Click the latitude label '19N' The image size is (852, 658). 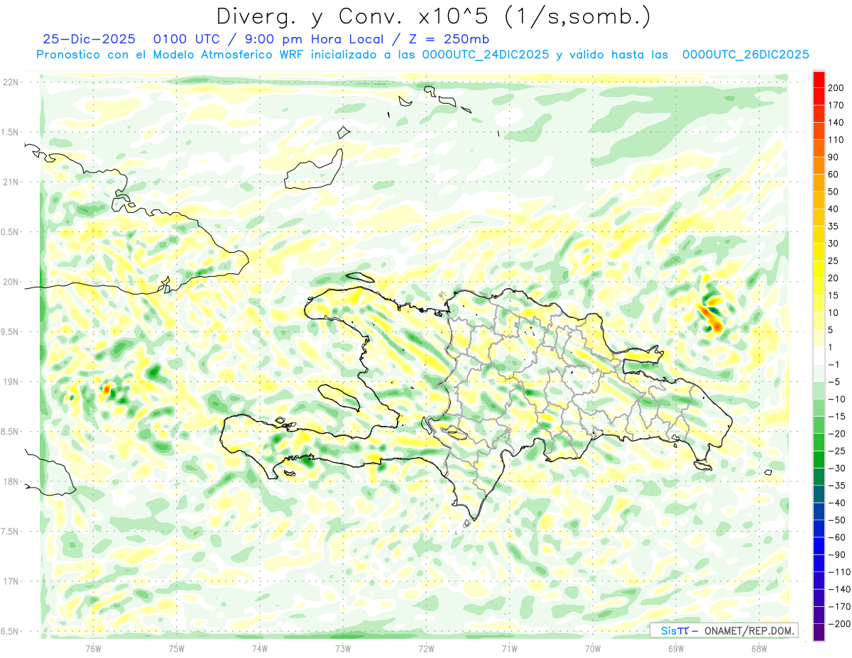click(x=11, y=382)
